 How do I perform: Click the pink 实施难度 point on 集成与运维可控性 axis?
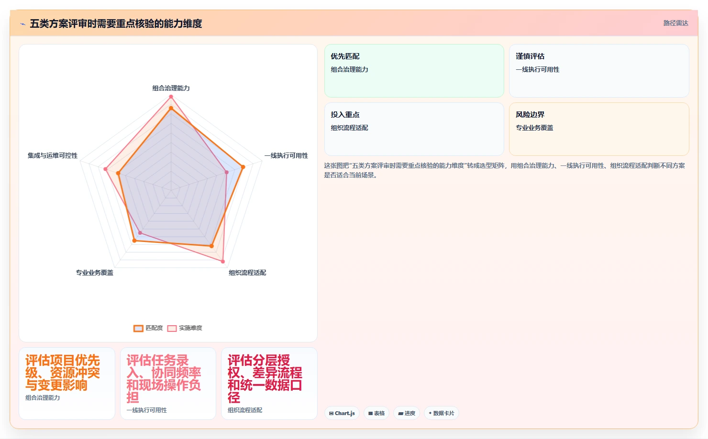tap(106, 169)
